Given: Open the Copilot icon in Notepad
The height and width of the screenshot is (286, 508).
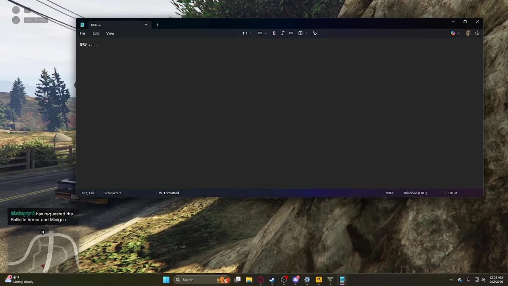Looking at the screenshot, I should coord(453,33).
